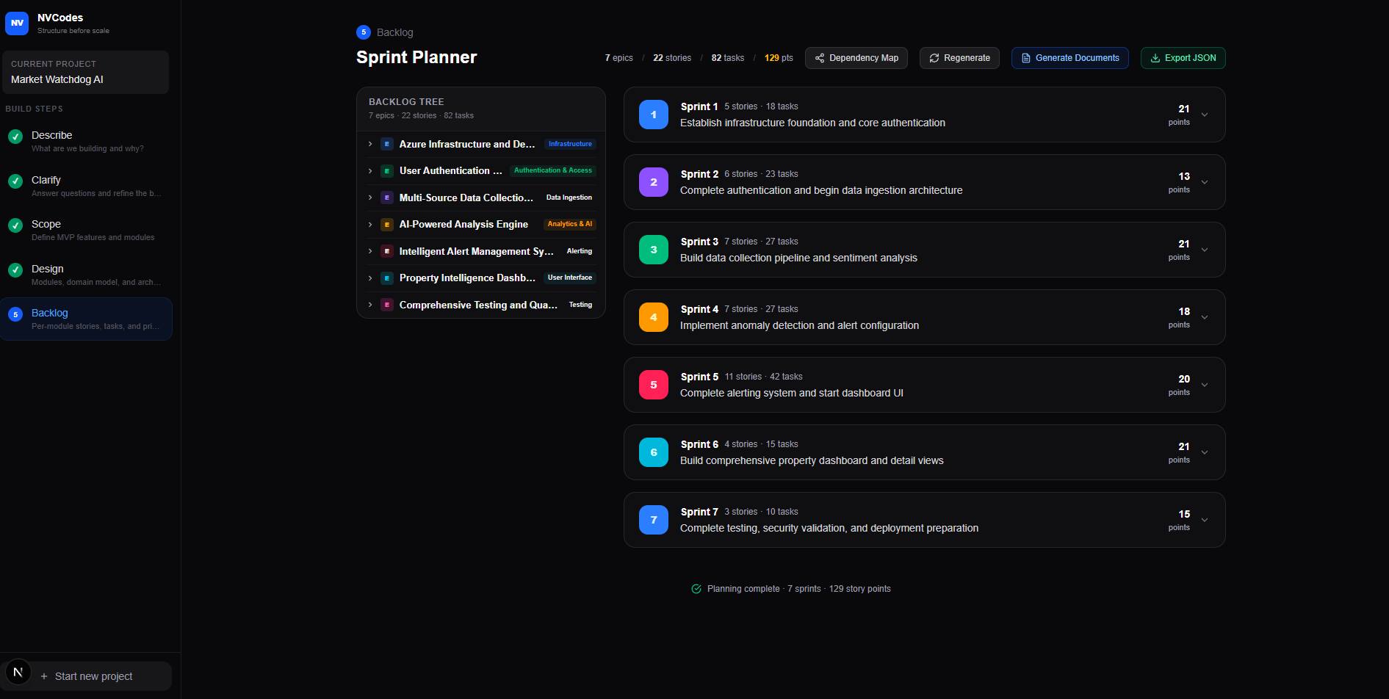Click the Market Watchdog AI project name

57,79
